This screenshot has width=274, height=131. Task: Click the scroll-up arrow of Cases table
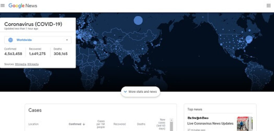pos(171,120)
